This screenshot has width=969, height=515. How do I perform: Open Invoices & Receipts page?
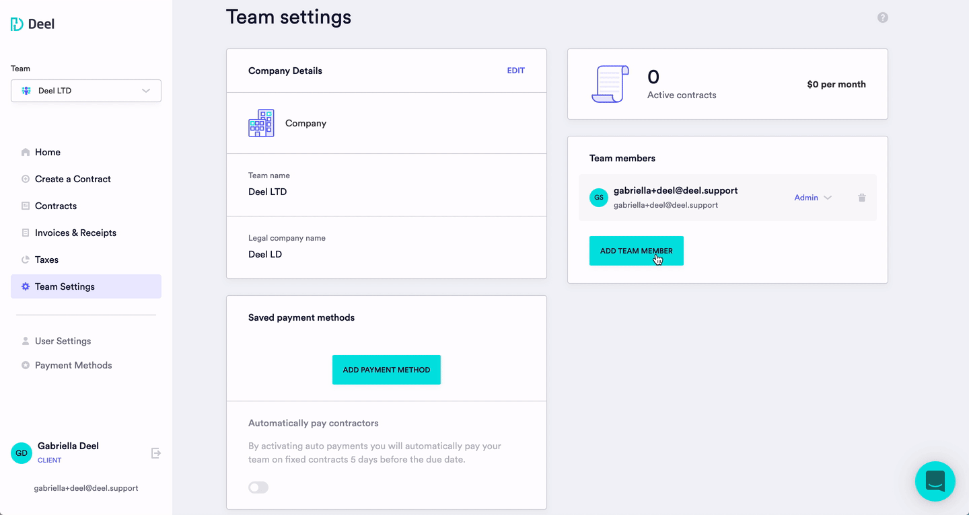click(86, 233)
